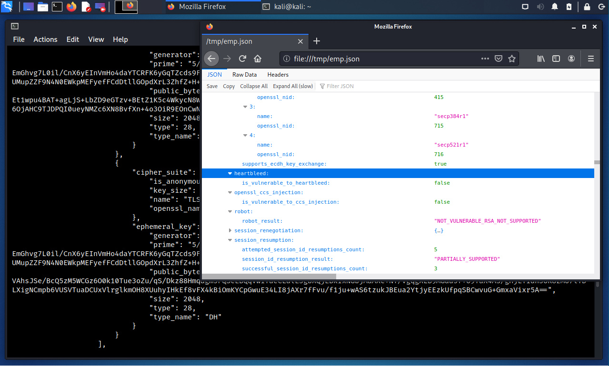Collapse the robot node

pos(230,212)
